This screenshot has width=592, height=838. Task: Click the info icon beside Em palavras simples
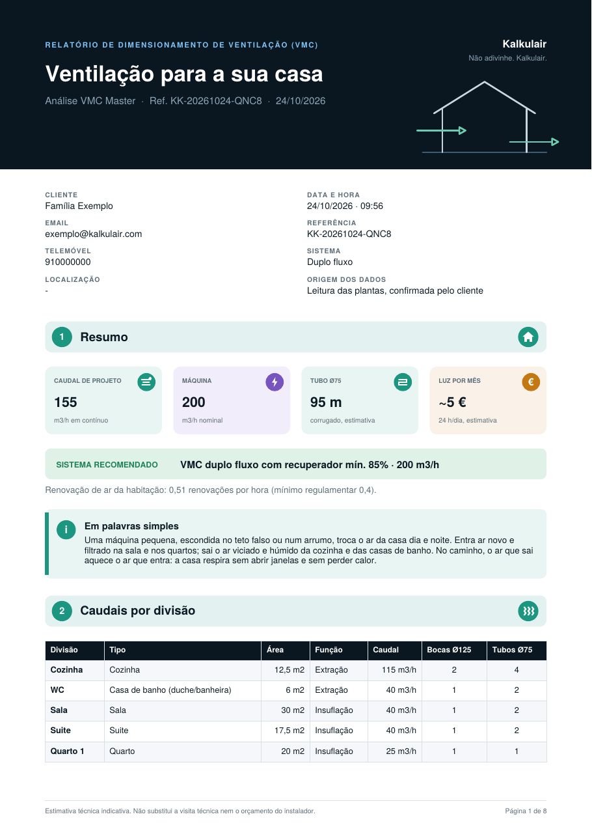(66, 530)
